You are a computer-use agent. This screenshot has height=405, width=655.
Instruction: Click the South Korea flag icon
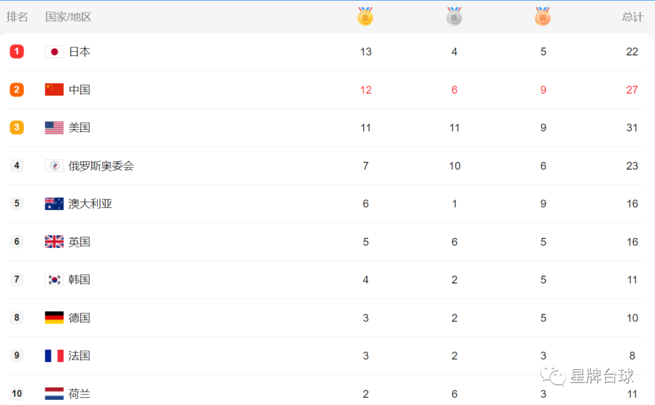[x=54, y=280]
